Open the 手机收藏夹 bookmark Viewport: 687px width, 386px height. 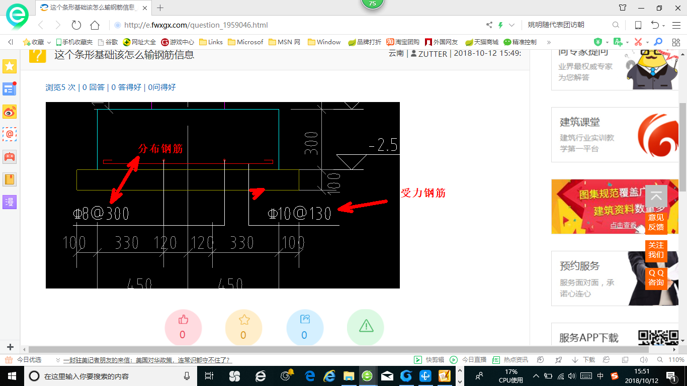point(74,42)
